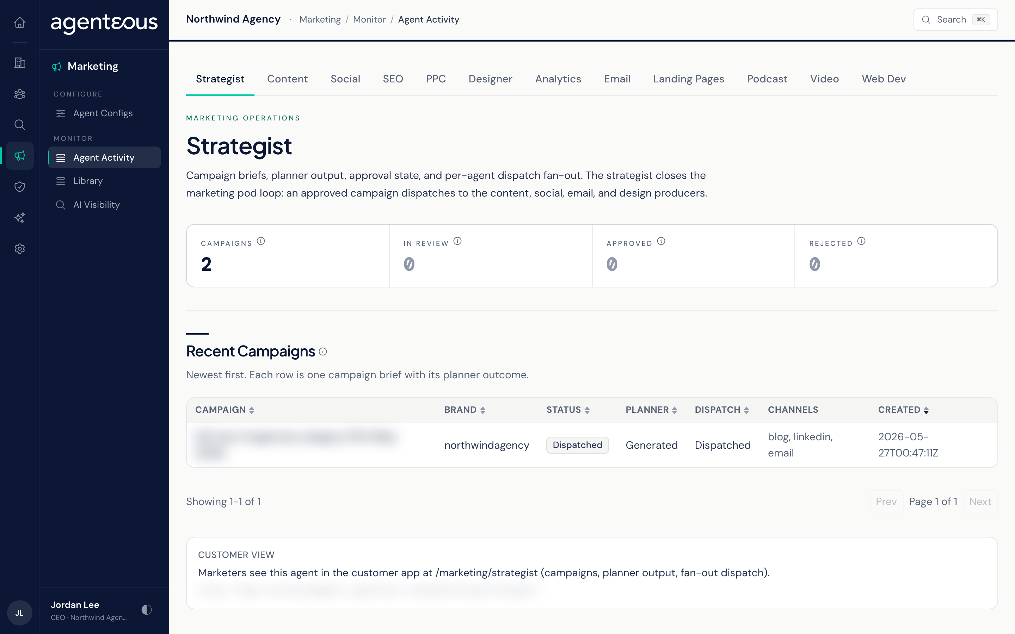The height and width of the screenshot is (634, 1015).
Task: Click the Campaigns info icon
Action: pos(261,241)
